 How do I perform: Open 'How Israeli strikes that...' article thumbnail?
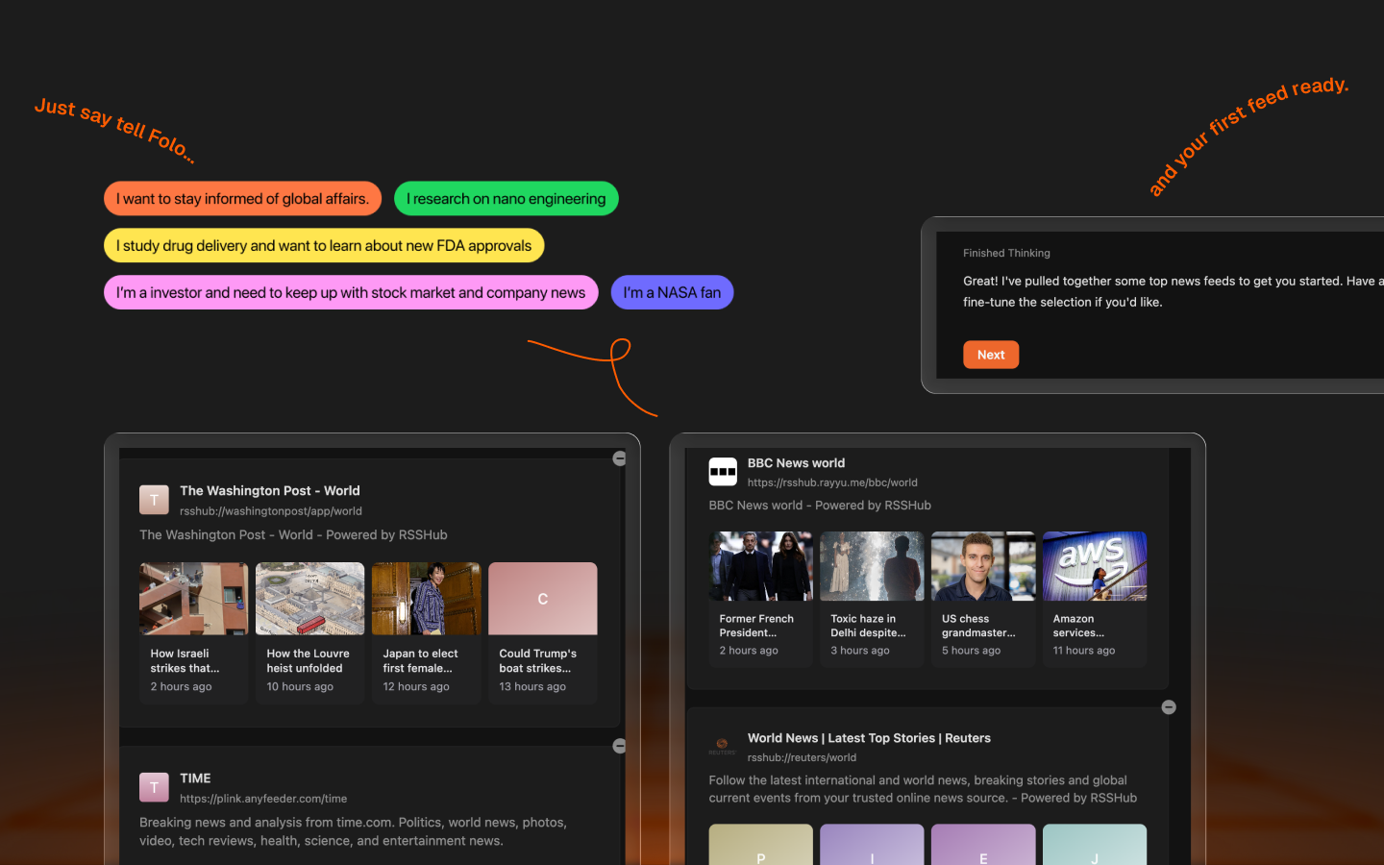point(193,599)
